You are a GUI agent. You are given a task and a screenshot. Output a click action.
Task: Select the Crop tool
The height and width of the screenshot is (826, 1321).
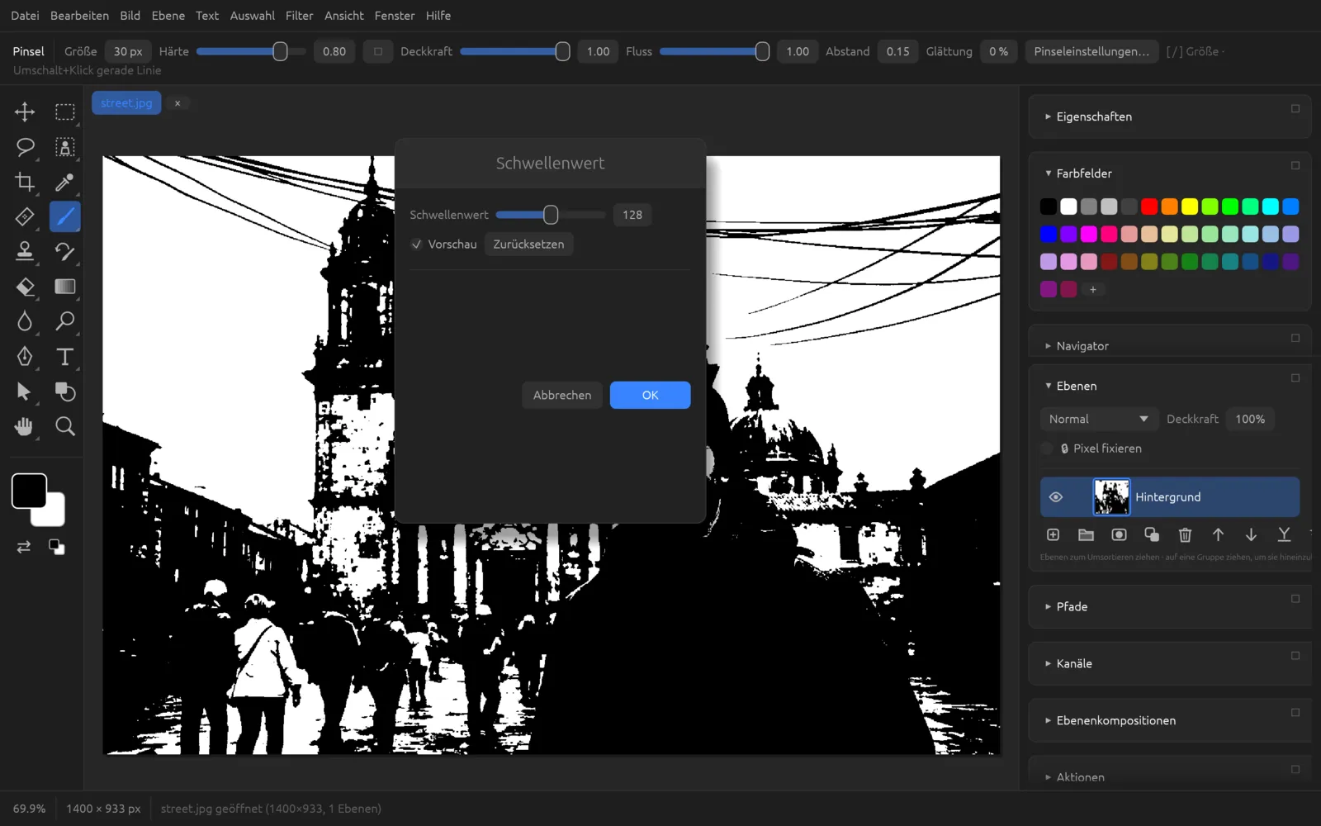pyautogui.click(x=25, y=182)
